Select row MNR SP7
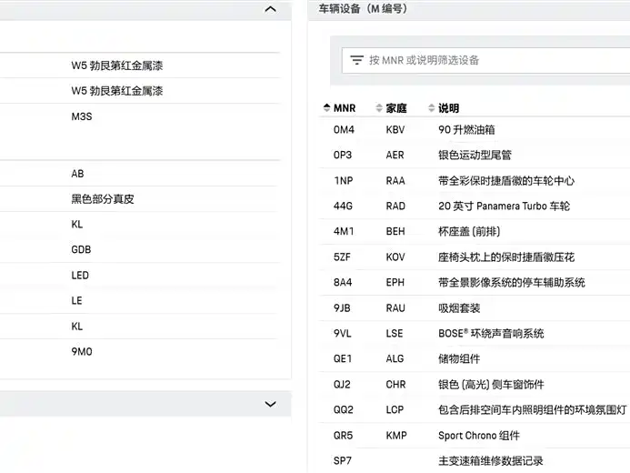 (x=475, y=461)
